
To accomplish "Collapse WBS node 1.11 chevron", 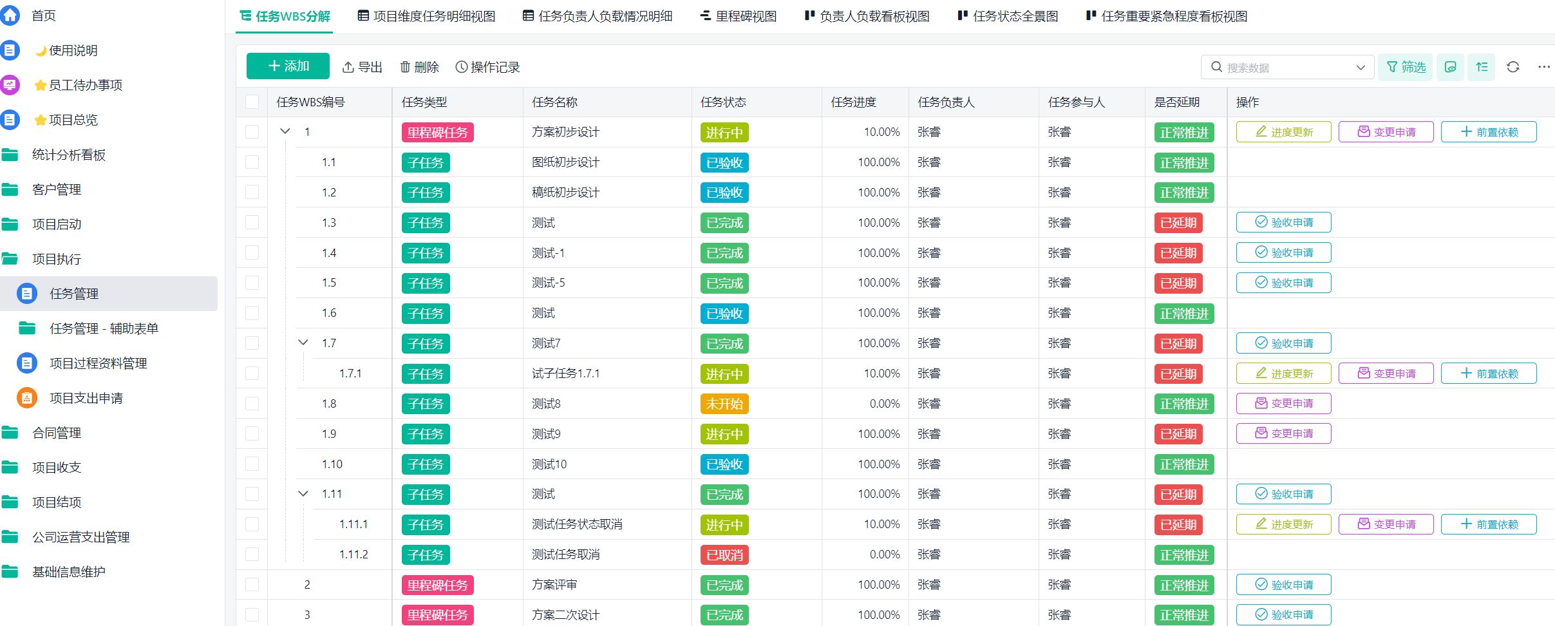I will click(303, 494).
